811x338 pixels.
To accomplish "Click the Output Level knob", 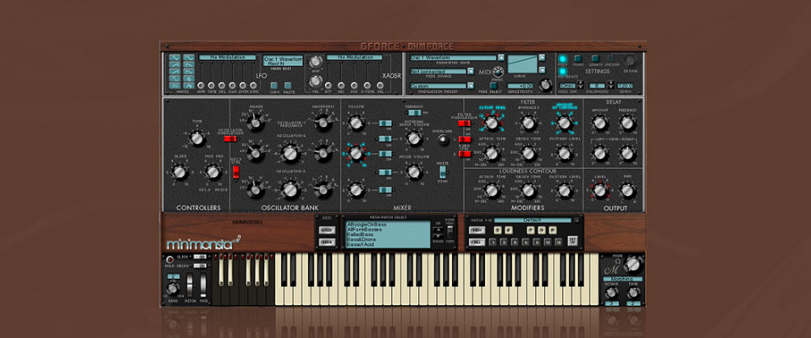I will [599, 191].
